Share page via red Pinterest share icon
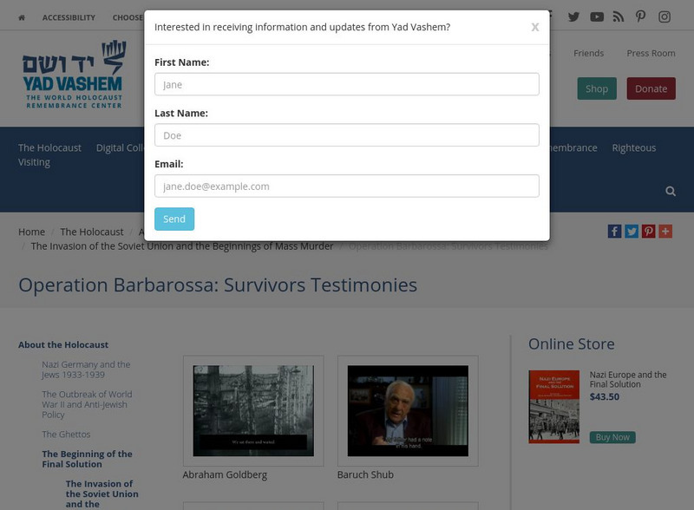Screen dimensions: 694x510 coord(648,231)
